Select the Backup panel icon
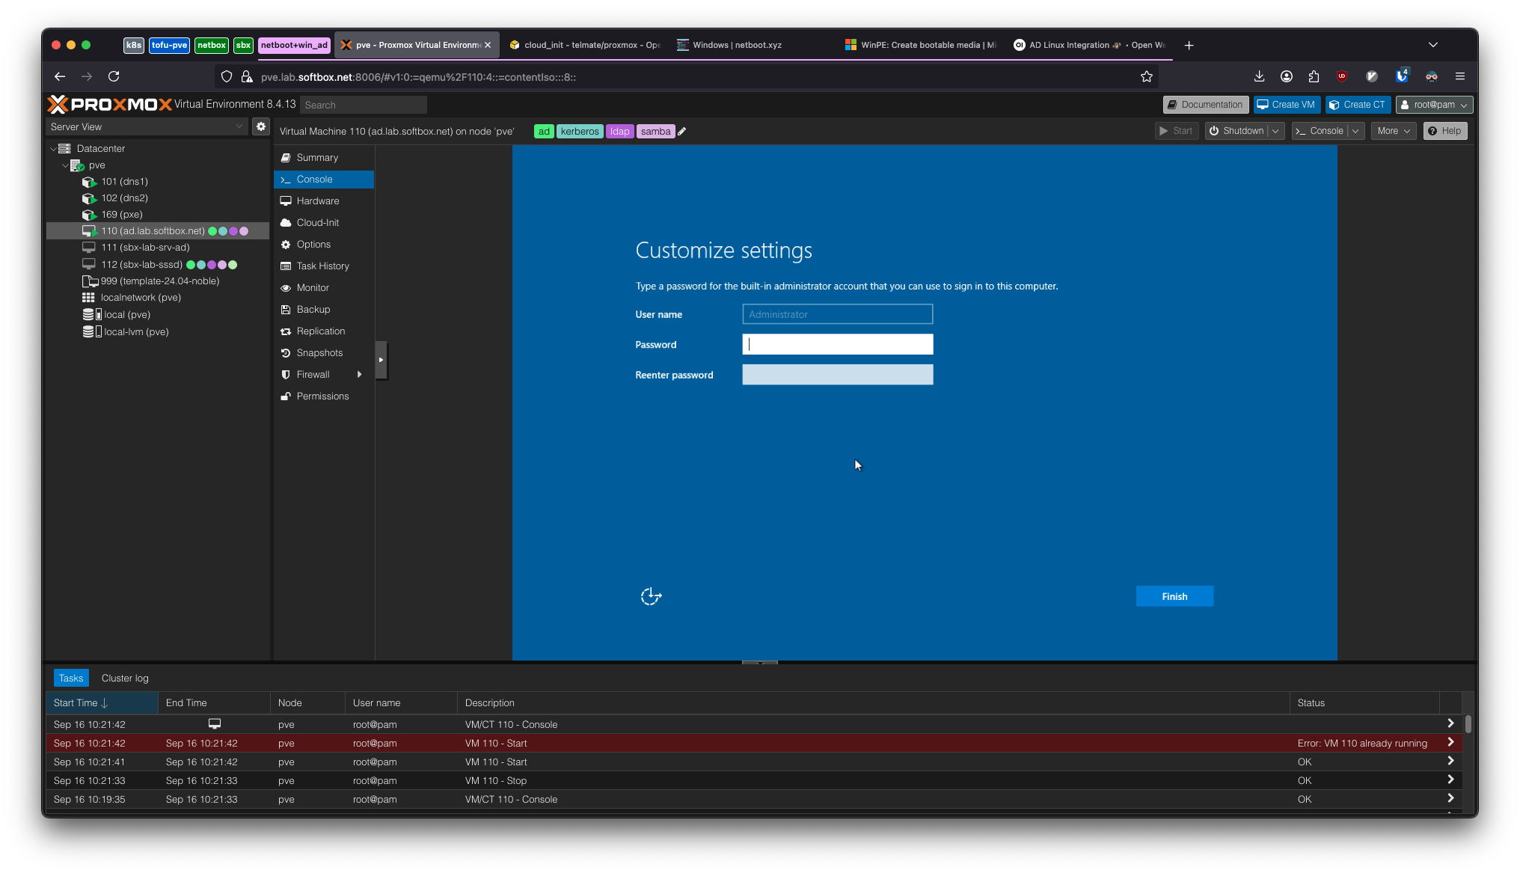Image resolution: width=1520 pixels, height=873 pixels. click(x=285, y=309)
